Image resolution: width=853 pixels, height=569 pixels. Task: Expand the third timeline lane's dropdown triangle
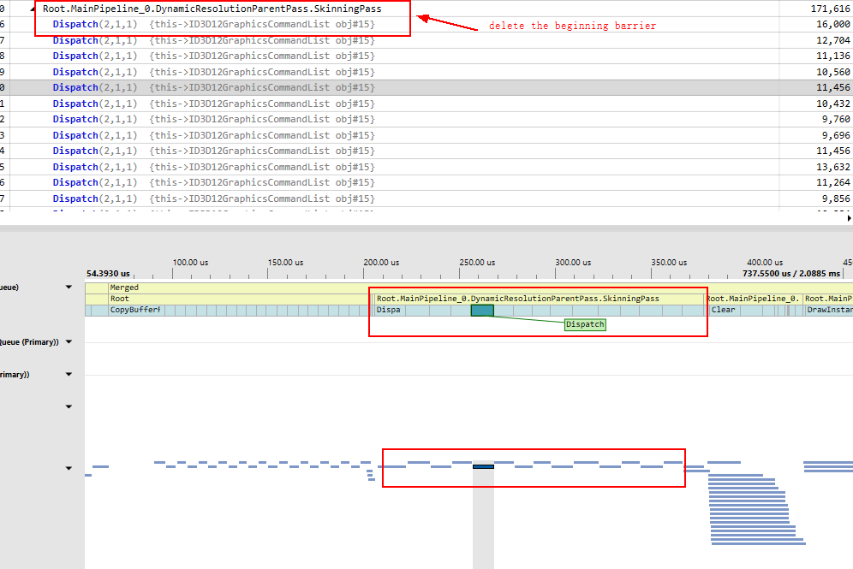[x=68, y=374]
